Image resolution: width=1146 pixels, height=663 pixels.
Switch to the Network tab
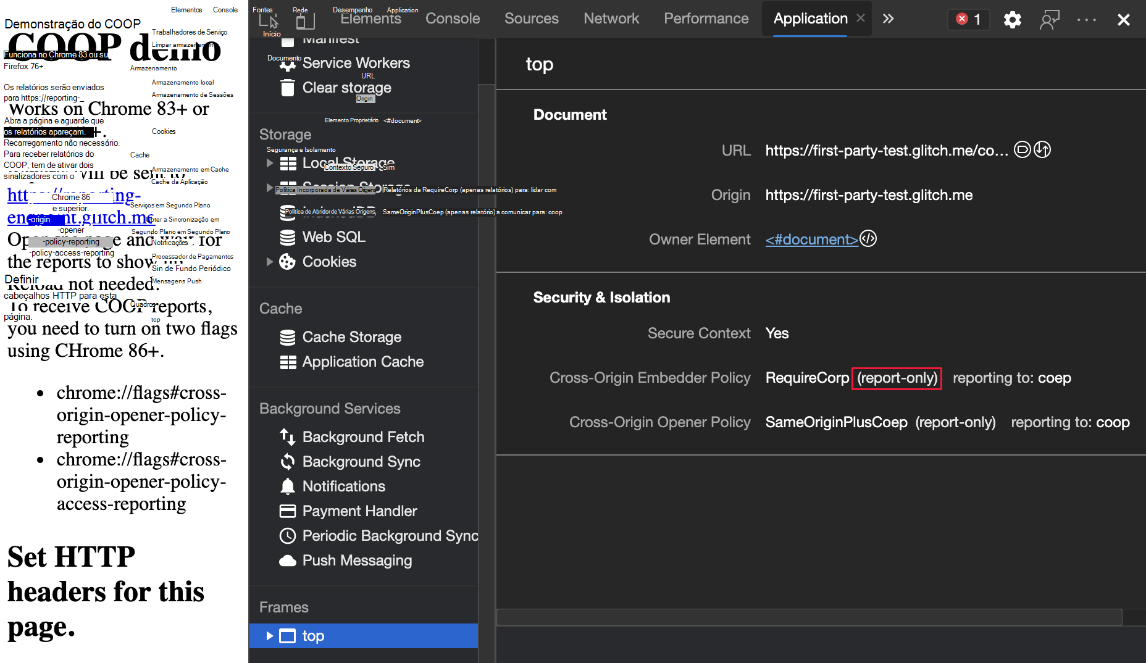coord(611,19)
